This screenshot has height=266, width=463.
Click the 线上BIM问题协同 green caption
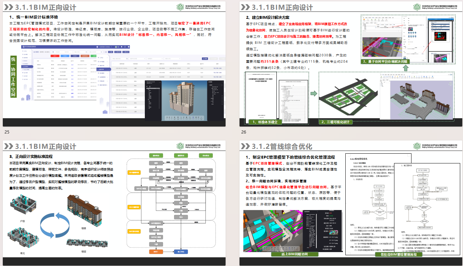[x=295, y=254]
